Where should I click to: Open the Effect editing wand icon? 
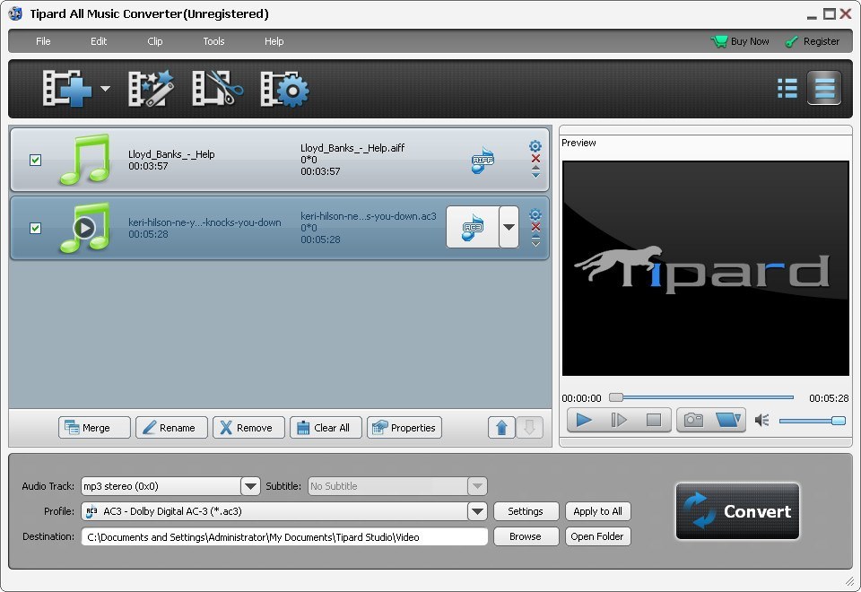(x=151, y=89)
